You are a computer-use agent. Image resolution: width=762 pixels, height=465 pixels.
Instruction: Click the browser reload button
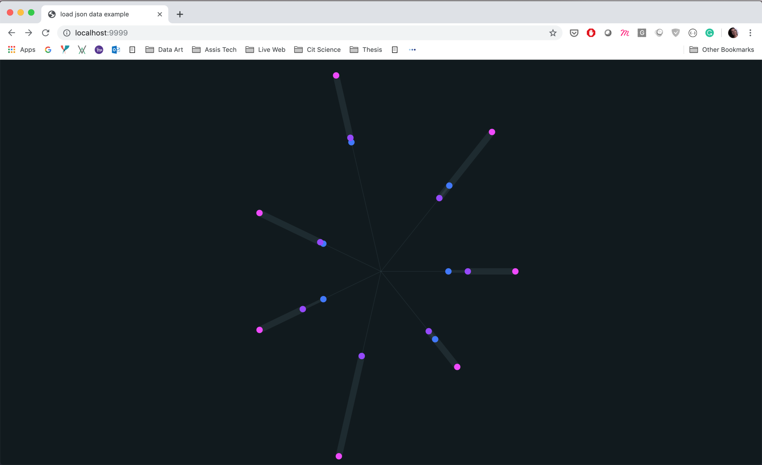[x=46, y=33]
